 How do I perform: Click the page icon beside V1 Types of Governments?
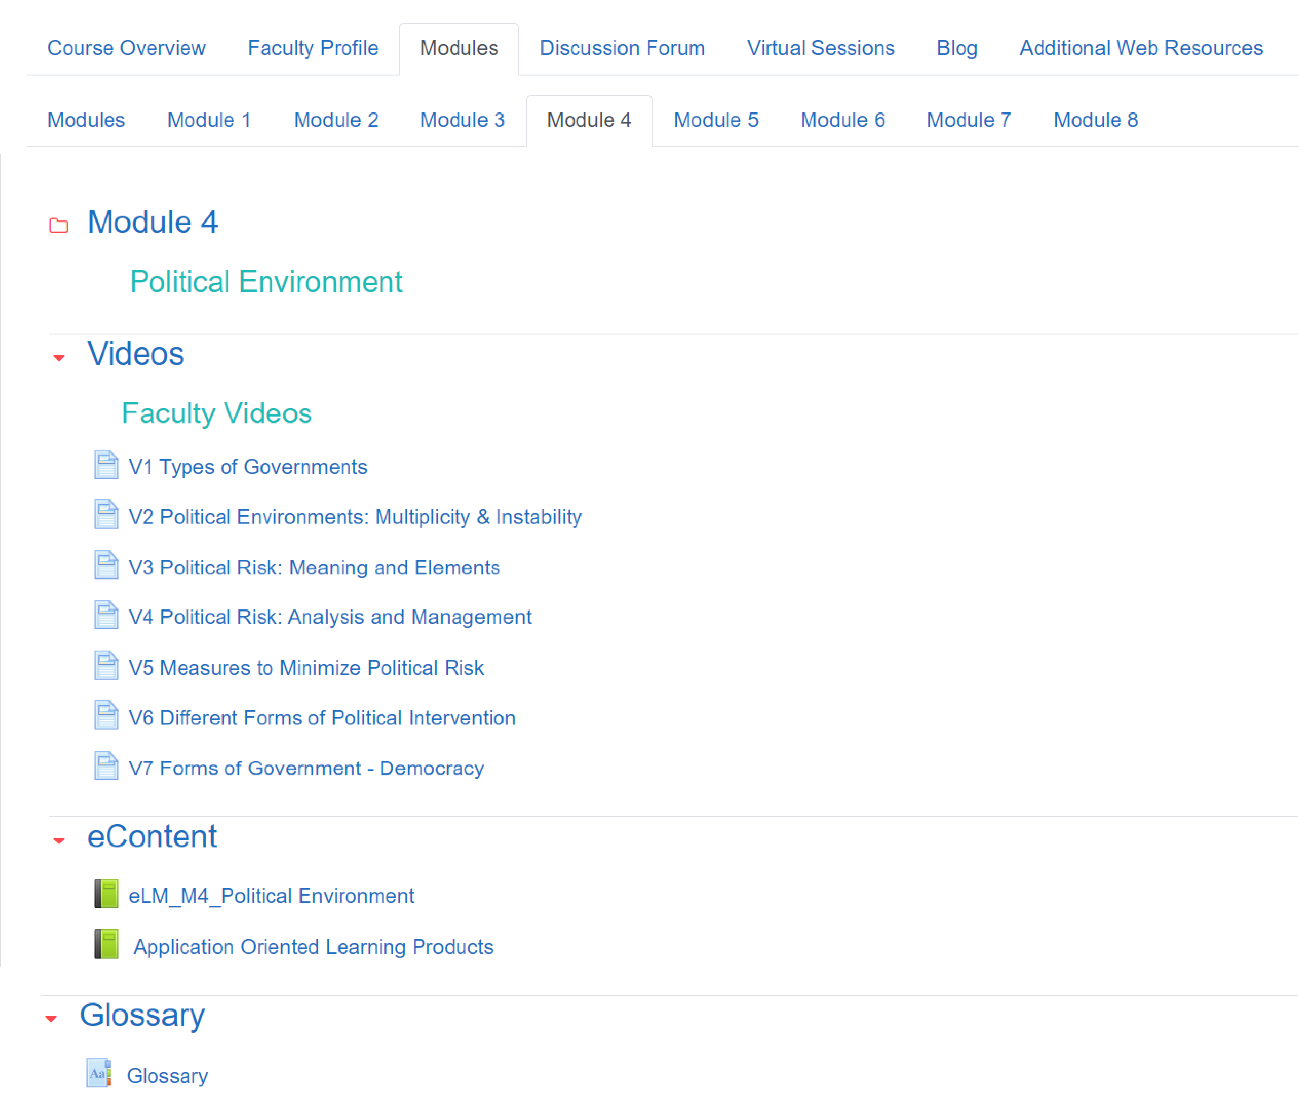pyautogui.click(x=106, y=465)
